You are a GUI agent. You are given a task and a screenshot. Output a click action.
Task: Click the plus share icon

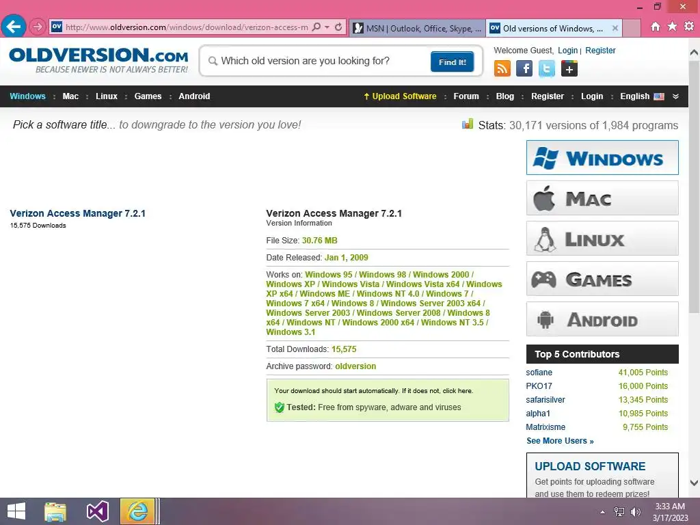(x=569, y=69)
